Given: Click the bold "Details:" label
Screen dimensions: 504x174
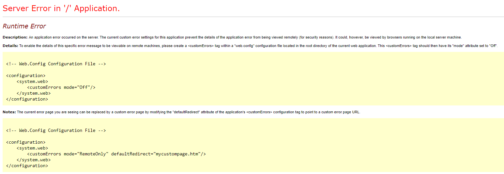Looking at the screenshot, I should [x=10, y=46].
